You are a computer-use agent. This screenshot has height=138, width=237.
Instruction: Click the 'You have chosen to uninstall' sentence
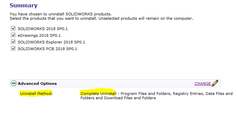click(x=61, y=14)
